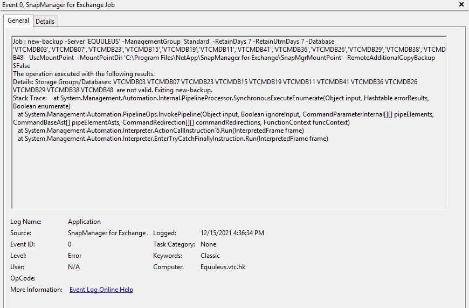Open the Details tab
The height and width of the screenshot is (308, 469).
pyautogui.click(x=45, y=22)
